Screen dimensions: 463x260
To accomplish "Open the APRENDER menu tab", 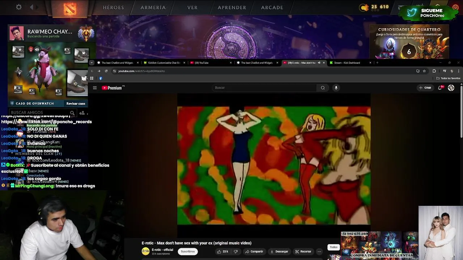I will [232, 7].
